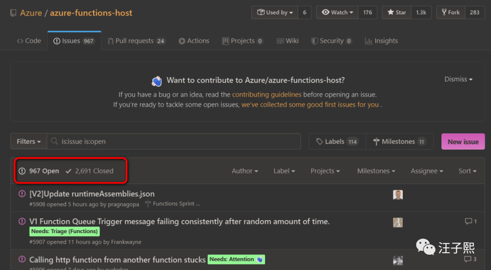Click assignee avatar on issue #5908
Viewport: 491px width, 270px height.
coord(398,195)
